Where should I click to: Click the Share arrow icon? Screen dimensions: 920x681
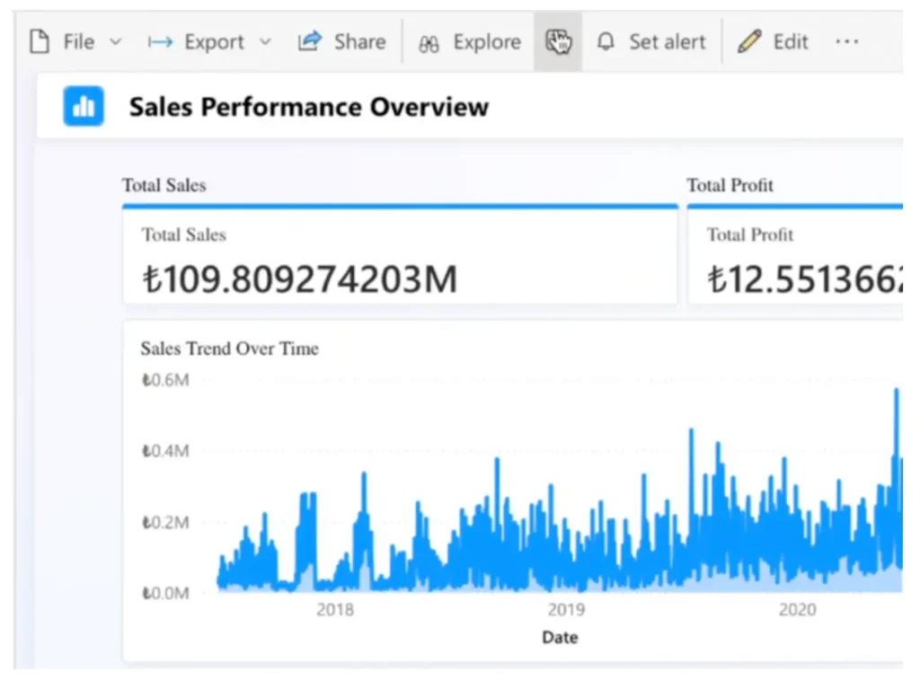(x=310, y=41)
